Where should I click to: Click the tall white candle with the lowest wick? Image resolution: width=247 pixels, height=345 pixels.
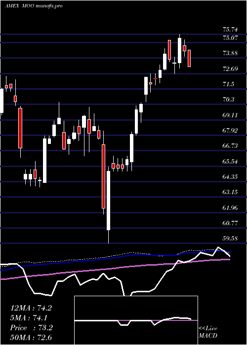click(108, 205)
